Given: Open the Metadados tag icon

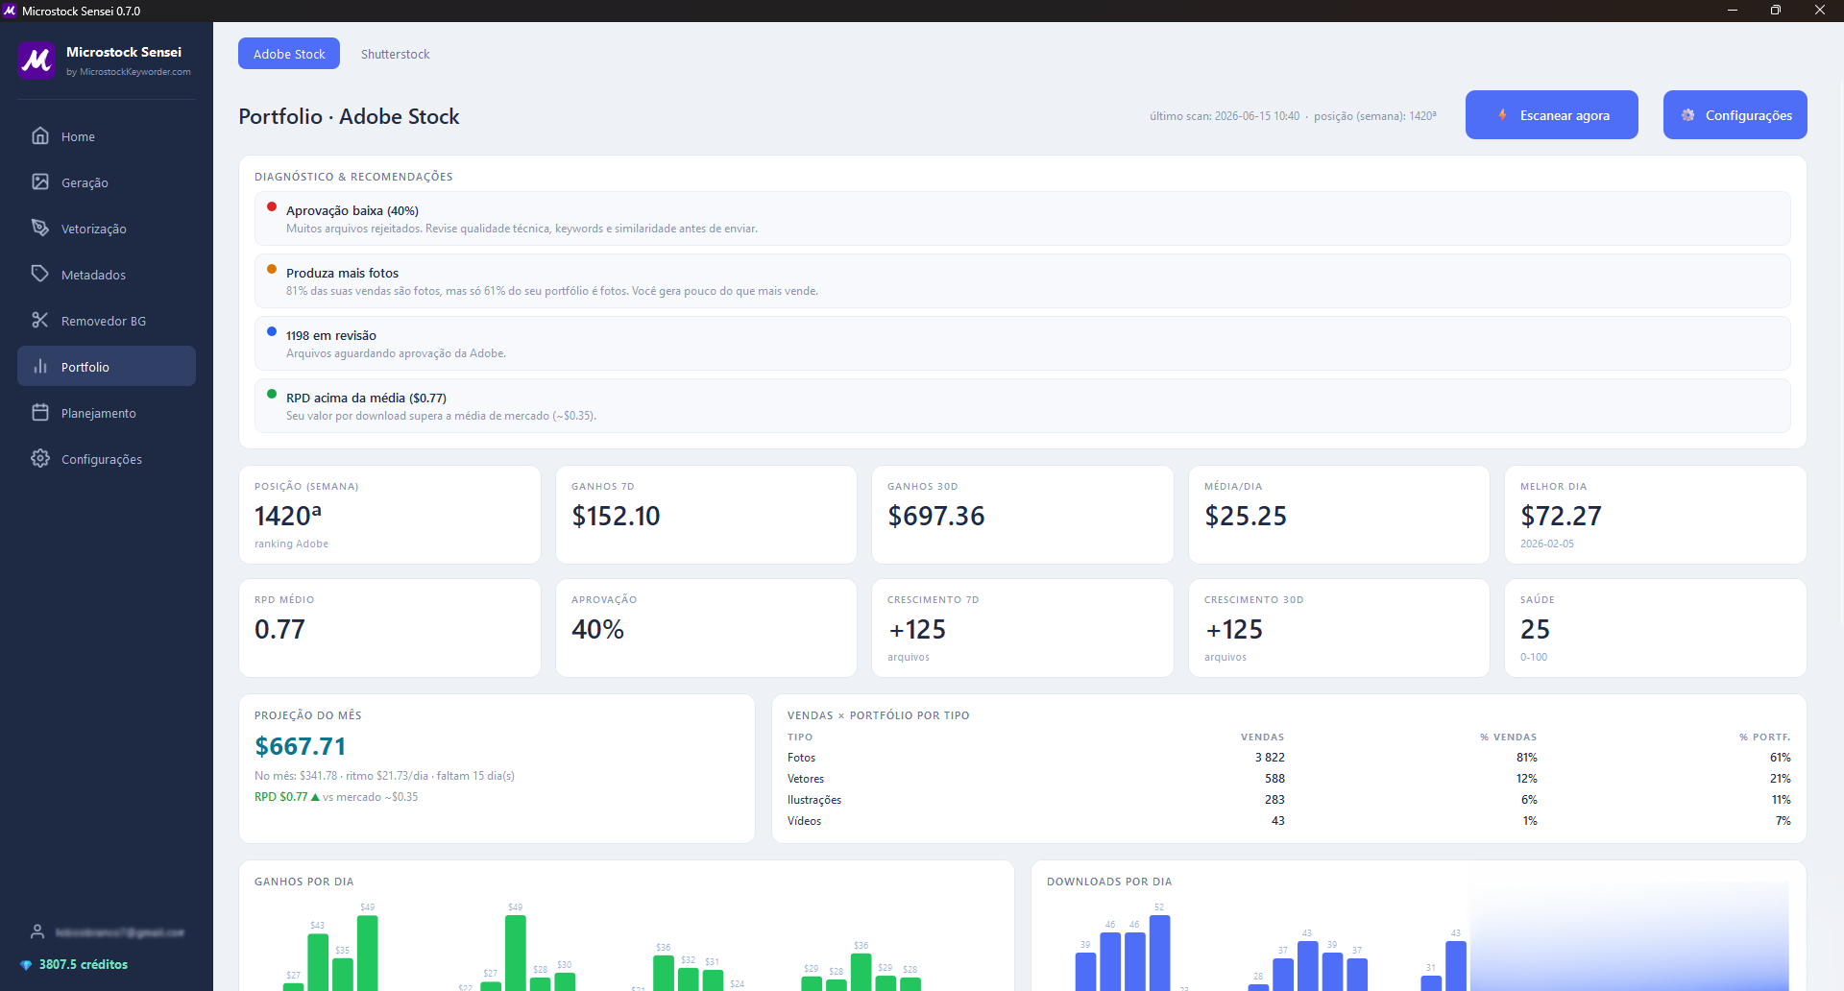Looking at the screenshot, I should pyautogui.click(x=40, y=274).
